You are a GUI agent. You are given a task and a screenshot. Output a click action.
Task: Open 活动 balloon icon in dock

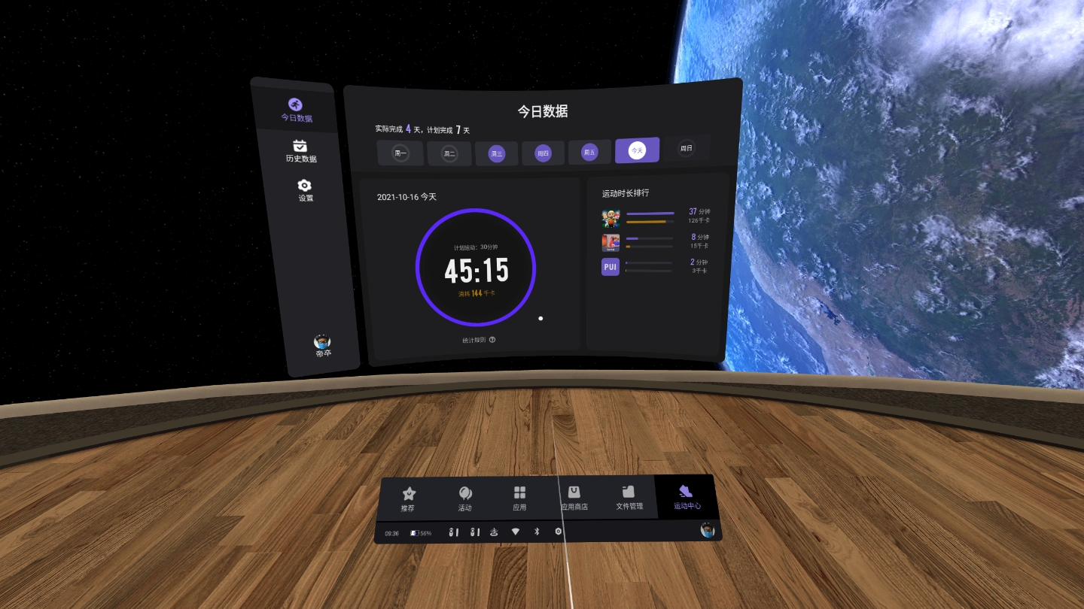465,498
